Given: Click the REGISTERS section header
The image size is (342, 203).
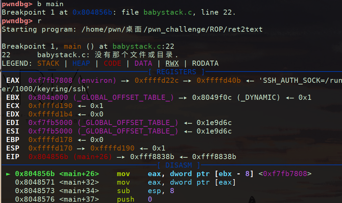Looking at the screenshot, I should pos(176,72).
